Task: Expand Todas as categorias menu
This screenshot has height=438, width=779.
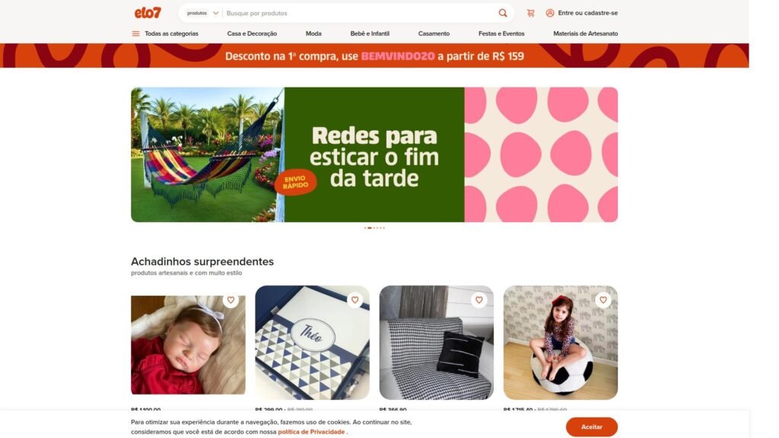Action: tap(171, 33)
